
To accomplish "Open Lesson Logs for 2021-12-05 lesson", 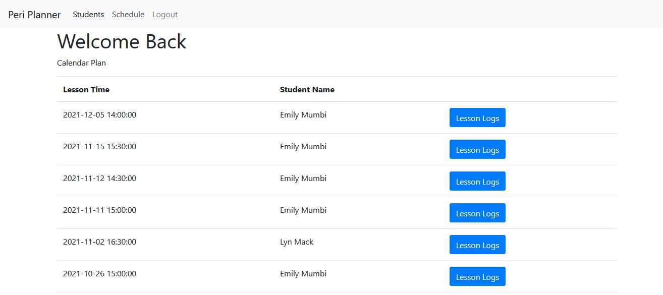I will point(477,118).
